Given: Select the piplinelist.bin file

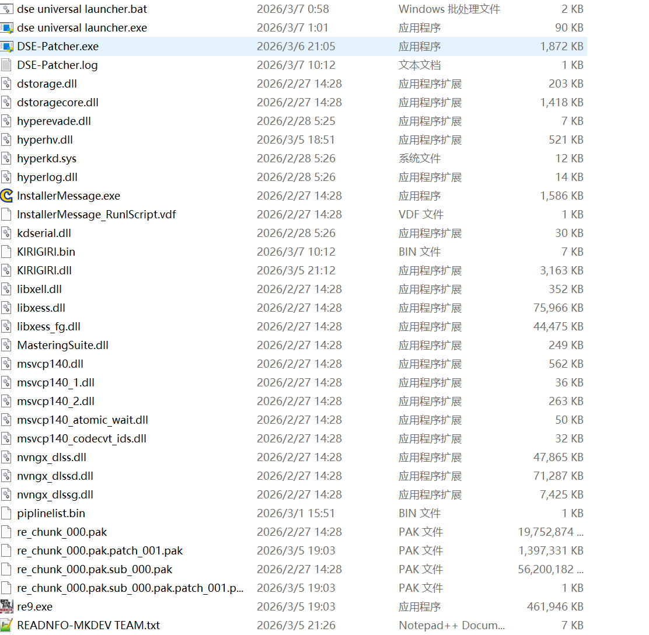Looking at the screenshot, I should tap(51, 514).
